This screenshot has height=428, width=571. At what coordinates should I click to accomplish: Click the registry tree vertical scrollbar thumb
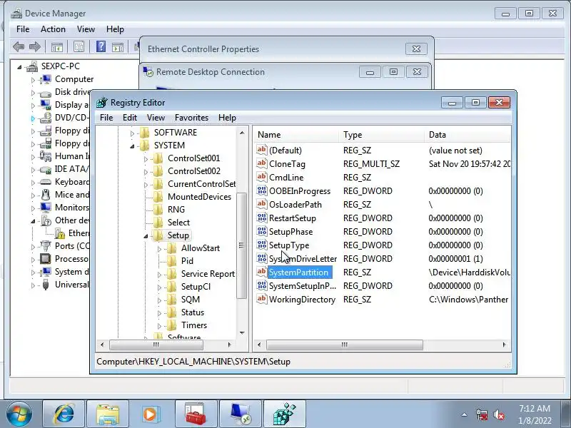(x=241, y=245)
